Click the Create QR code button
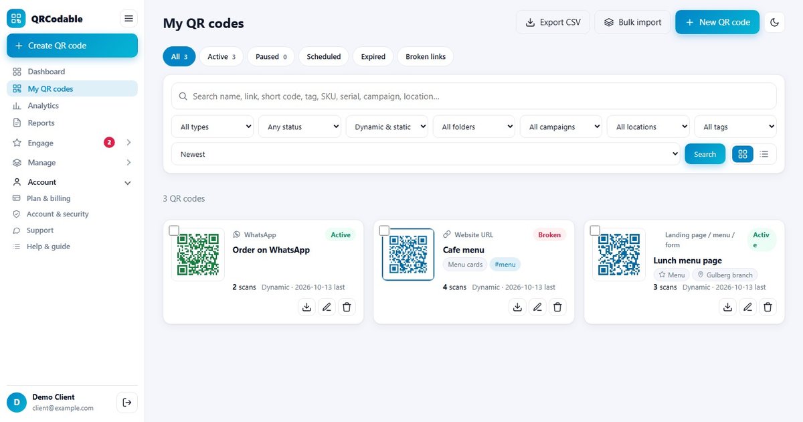This screenshot has width=803, height=422. coord(72,46)
